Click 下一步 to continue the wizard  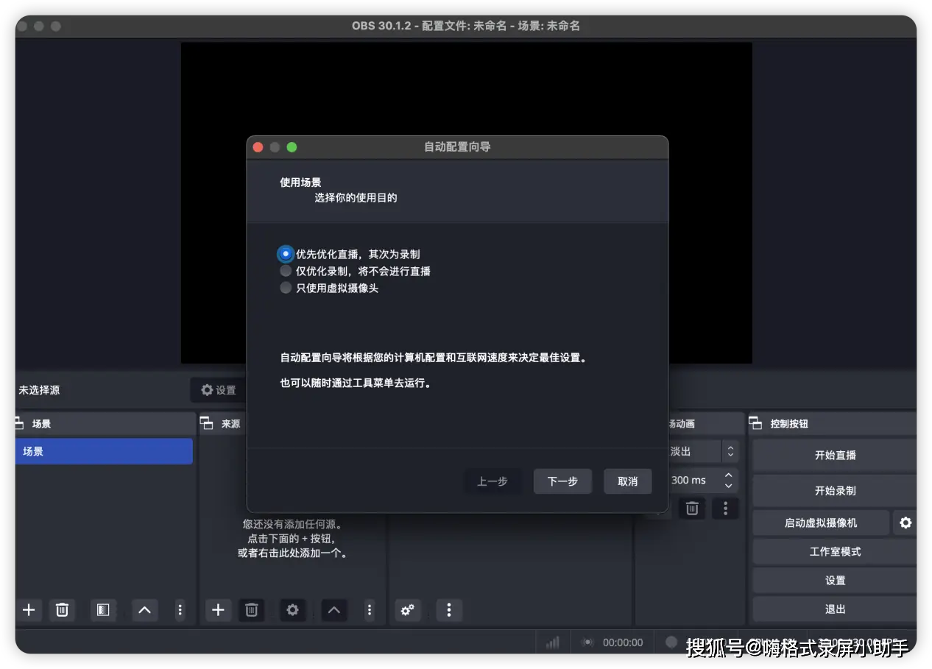pos(562,481)
